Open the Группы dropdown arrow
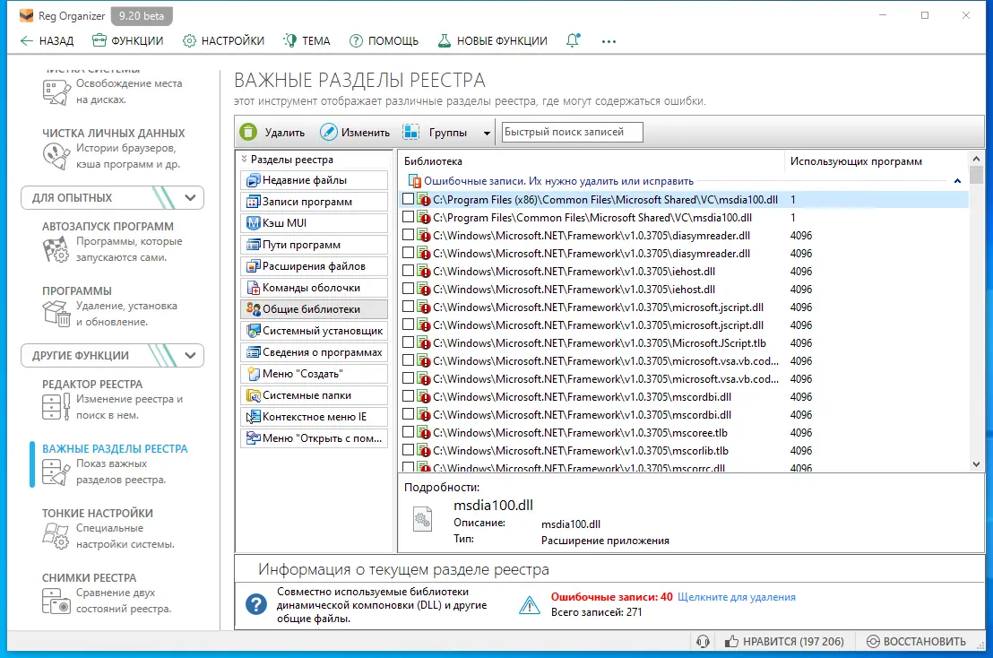Screen dimensions: 993x658 coord(487,133)
